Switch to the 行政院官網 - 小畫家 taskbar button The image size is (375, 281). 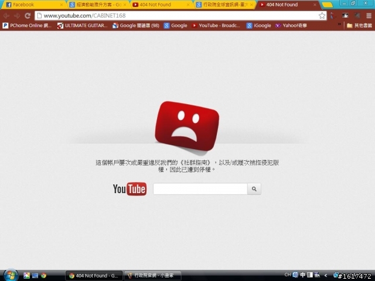coord(152,276)
